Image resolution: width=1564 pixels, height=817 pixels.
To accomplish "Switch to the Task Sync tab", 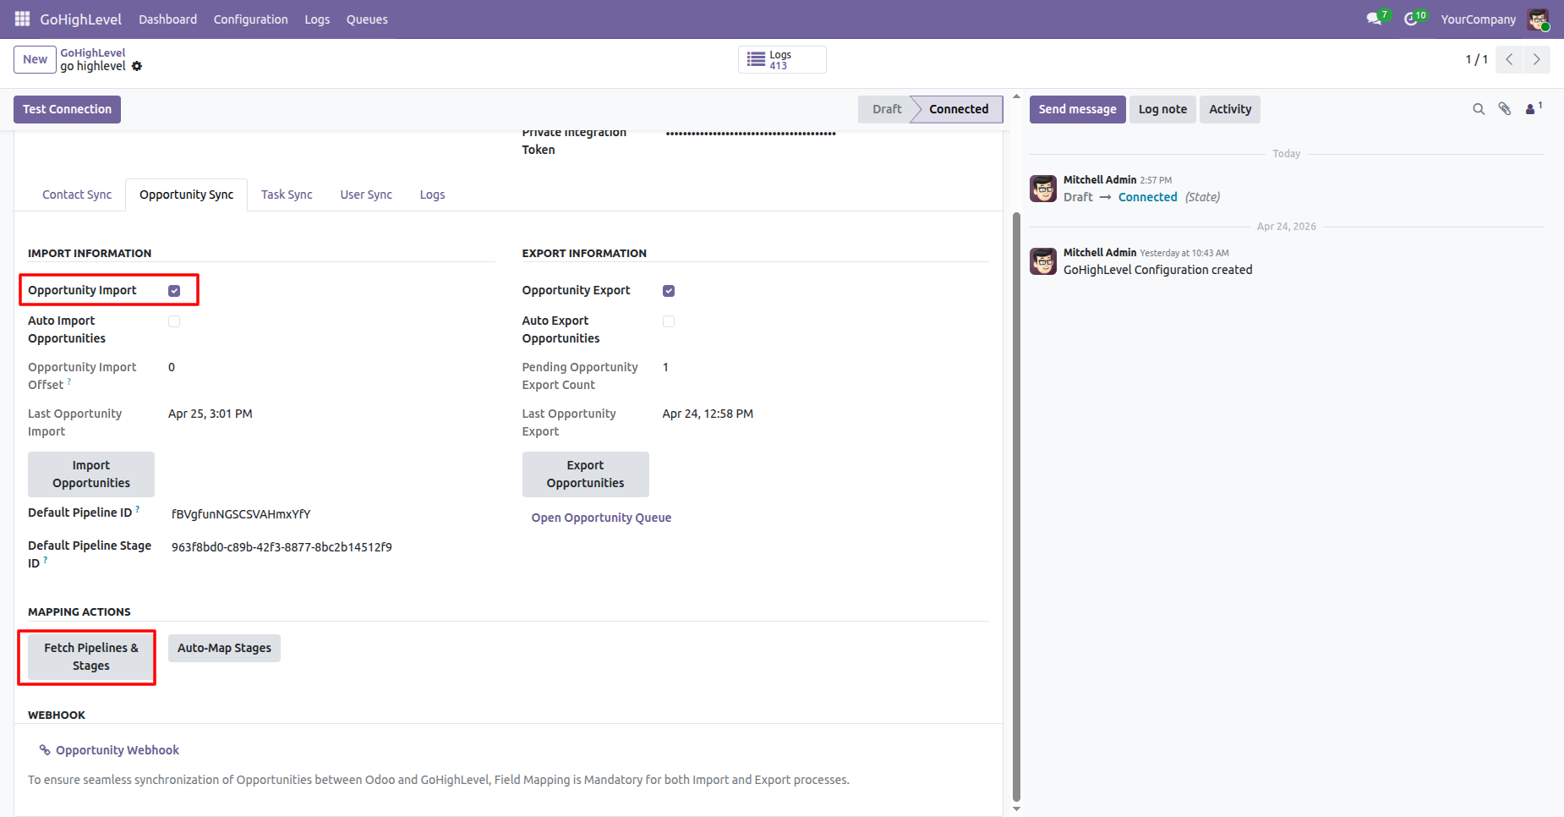I will tap(287, 195).
